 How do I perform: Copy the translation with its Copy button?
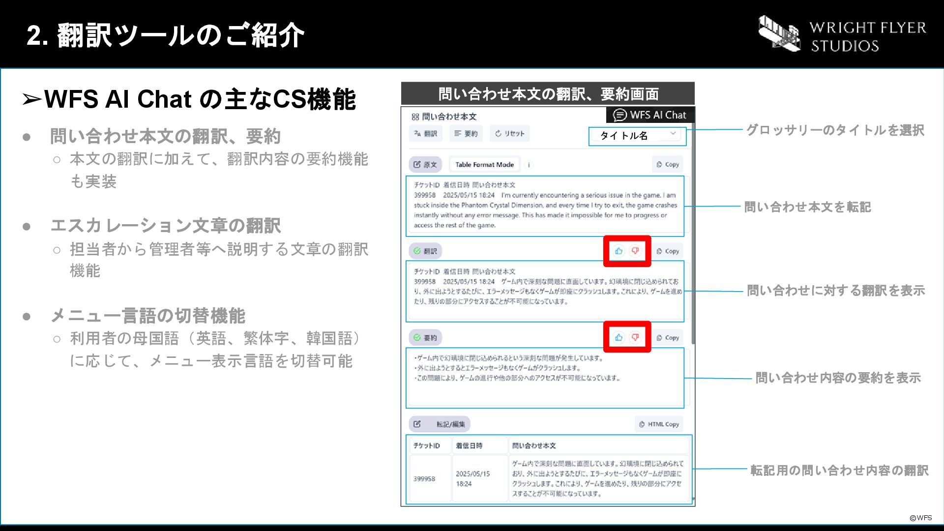coord(668,251)
